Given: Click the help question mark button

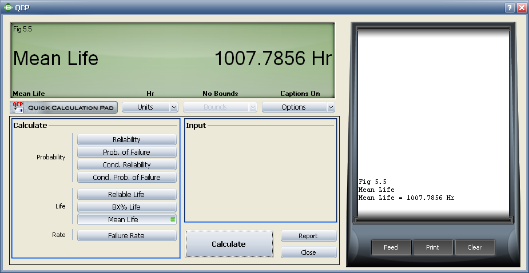Looking at the screenshot, I should pos(510,7).
